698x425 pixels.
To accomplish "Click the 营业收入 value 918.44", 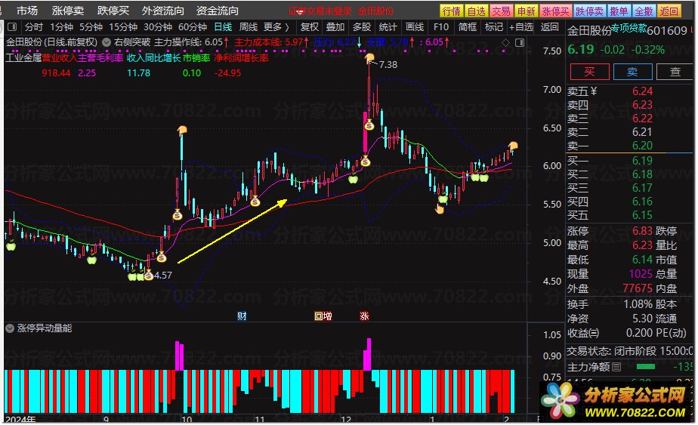I will (x=56, y=73).
